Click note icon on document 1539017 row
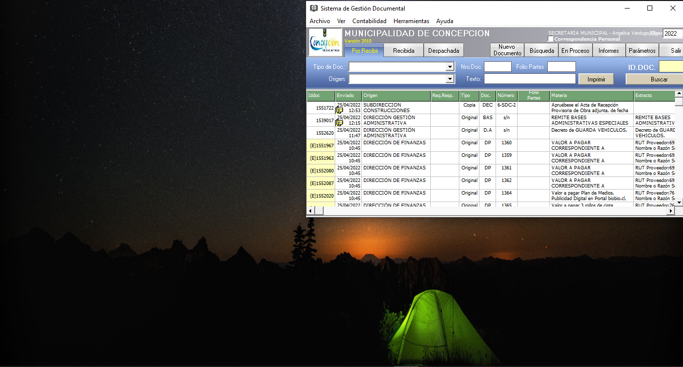The image size is (683, 367). click(339, 123)
